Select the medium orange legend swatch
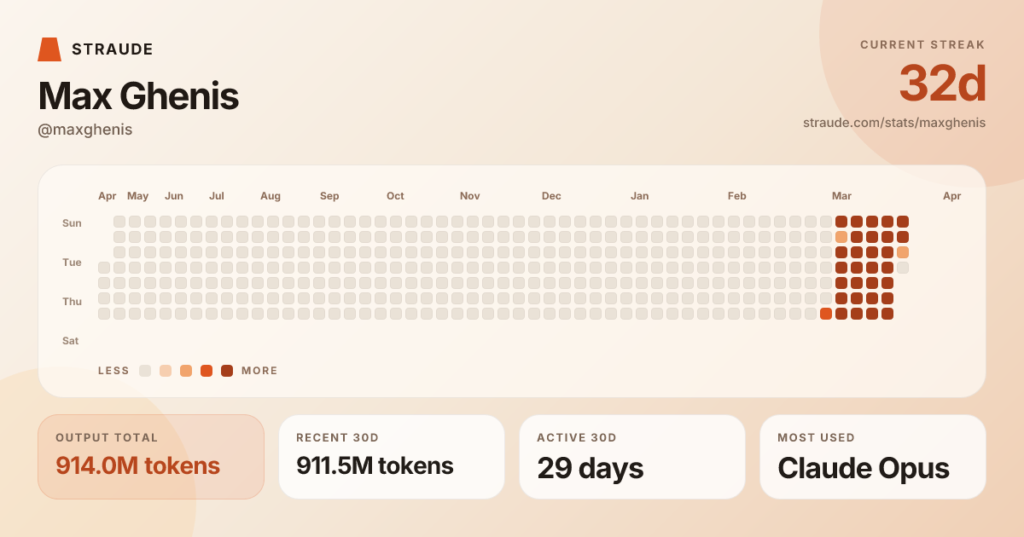Screen dimensions: 1024x537 tap(186, 371)
